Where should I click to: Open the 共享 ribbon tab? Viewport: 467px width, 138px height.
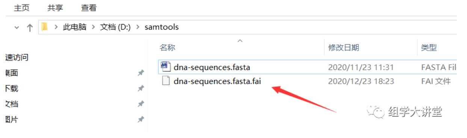tap(55, 8)
